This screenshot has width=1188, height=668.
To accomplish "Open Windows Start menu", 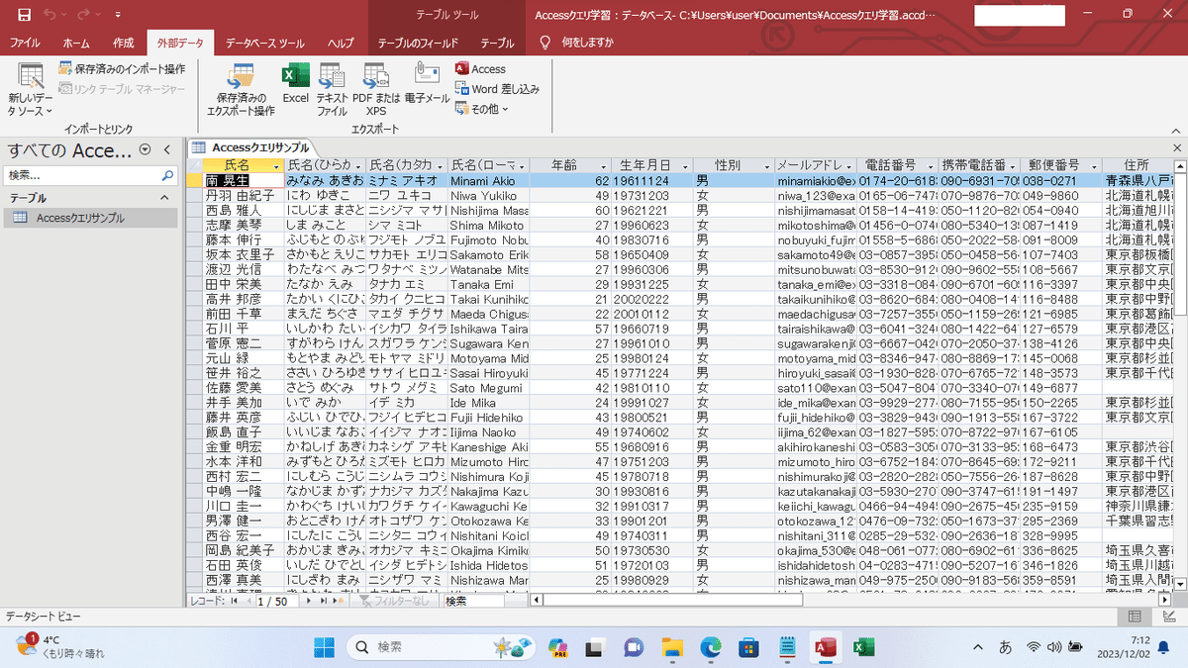I will click(324, 647).
